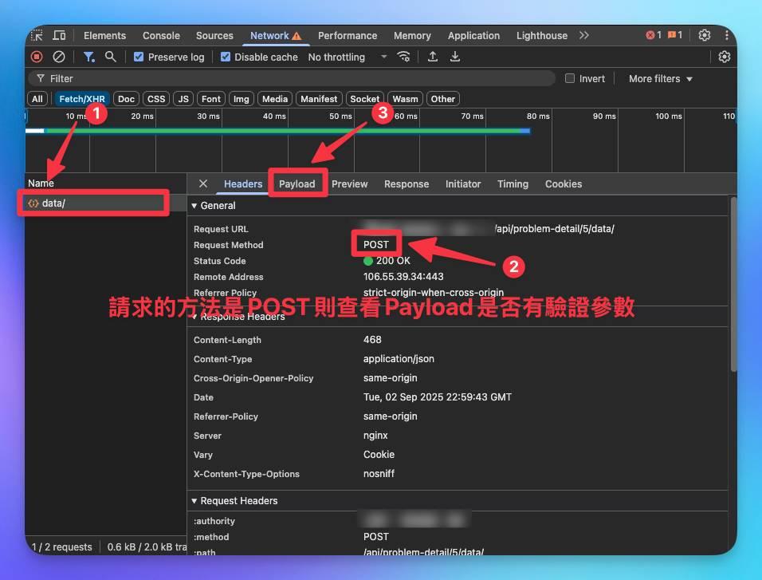Export HAR file download icon
The image size is (762, 580).
pos(455,57)
